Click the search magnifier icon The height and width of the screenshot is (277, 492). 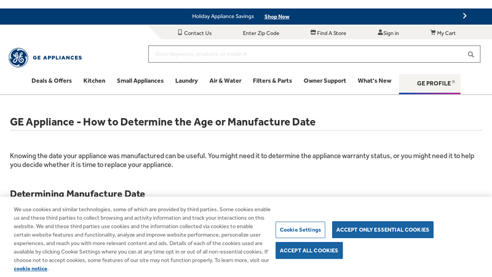pyautogui.click(x=470, y=54)
